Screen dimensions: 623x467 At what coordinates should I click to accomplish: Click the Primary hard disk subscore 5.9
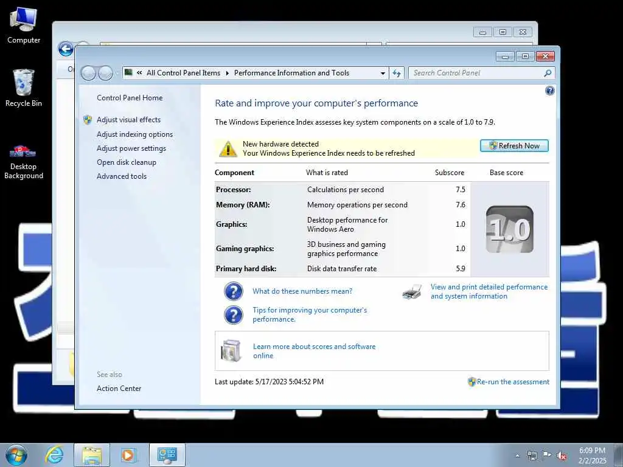click(x=460, y=269)
